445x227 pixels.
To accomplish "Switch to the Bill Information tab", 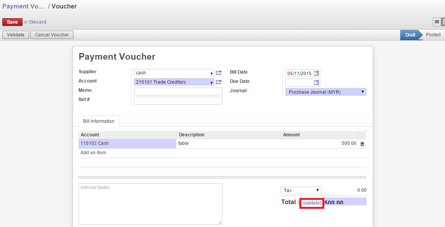I will (98, 121).
